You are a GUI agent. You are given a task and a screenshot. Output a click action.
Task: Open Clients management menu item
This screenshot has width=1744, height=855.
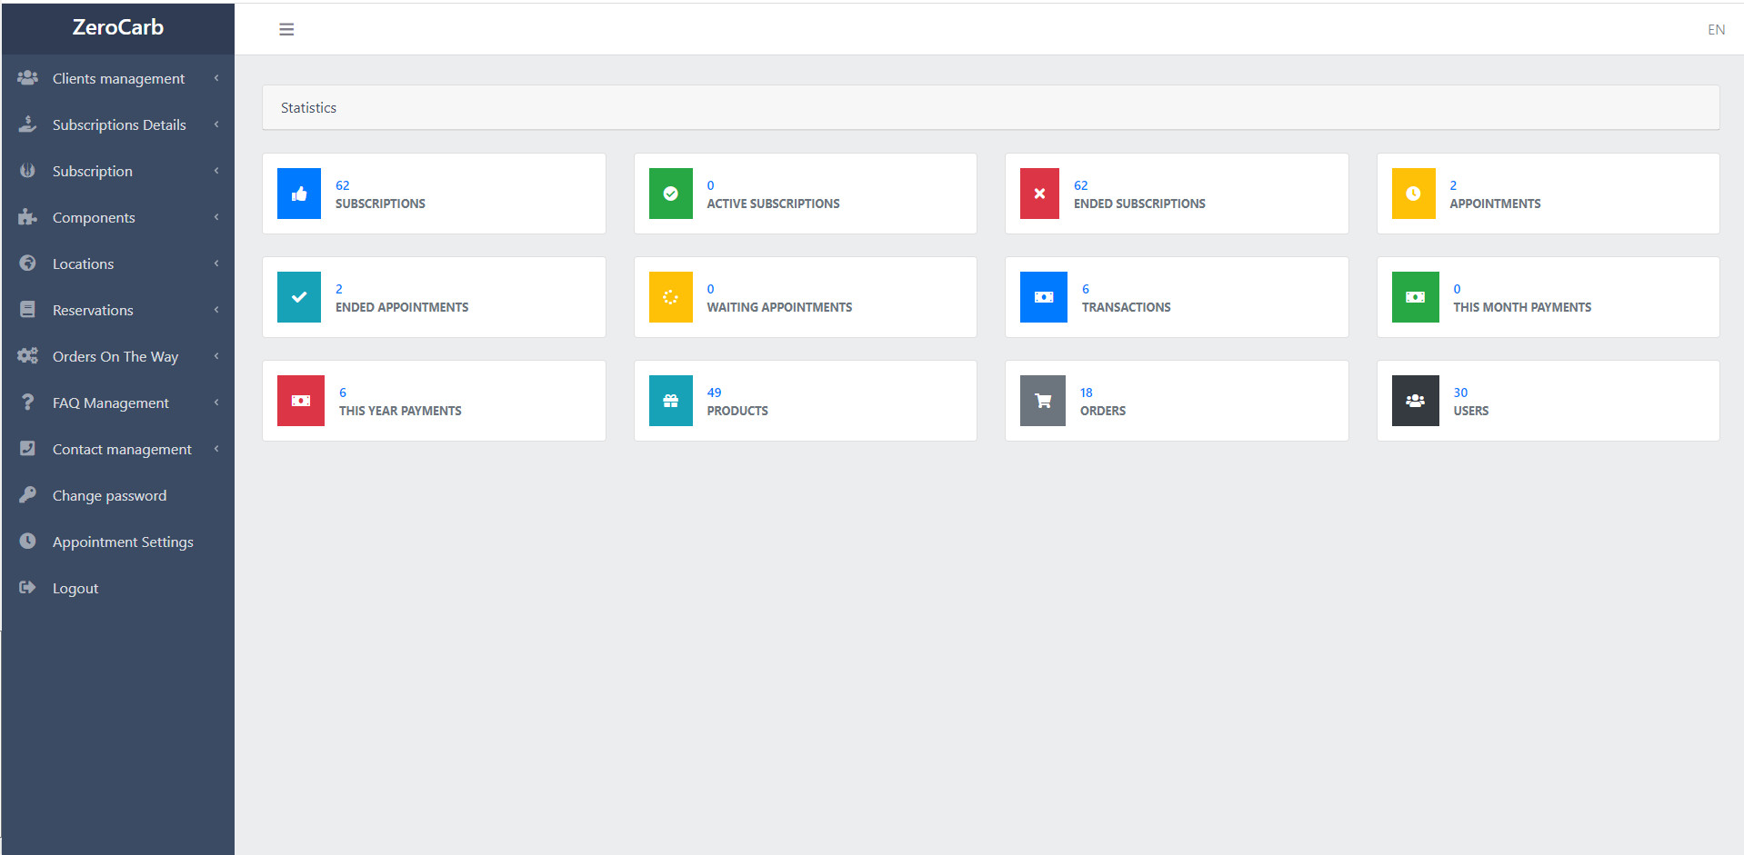[x=118, y=77]
